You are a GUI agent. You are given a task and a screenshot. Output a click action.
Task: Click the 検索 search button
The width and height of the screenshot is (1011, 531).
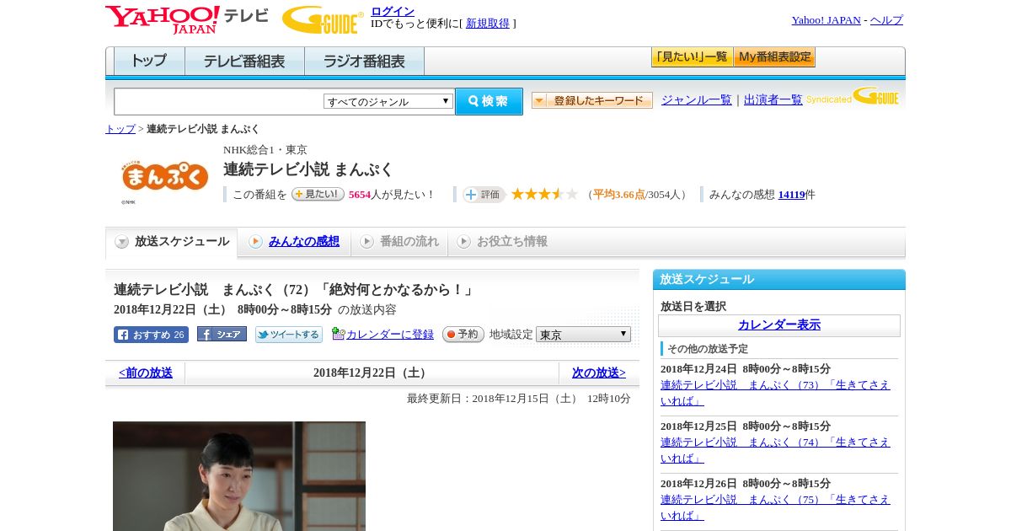489,101
